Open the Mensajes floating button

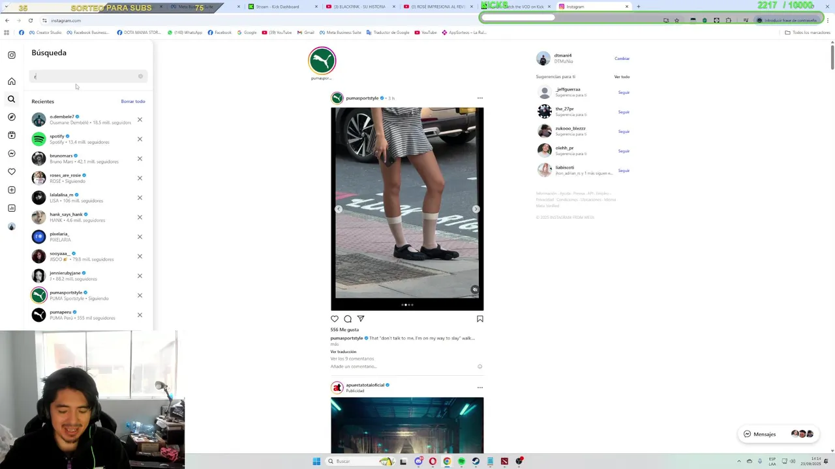(x=778, y=434)
